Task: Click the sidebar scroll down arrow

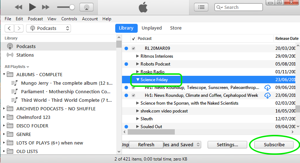Action: (119, 152)
